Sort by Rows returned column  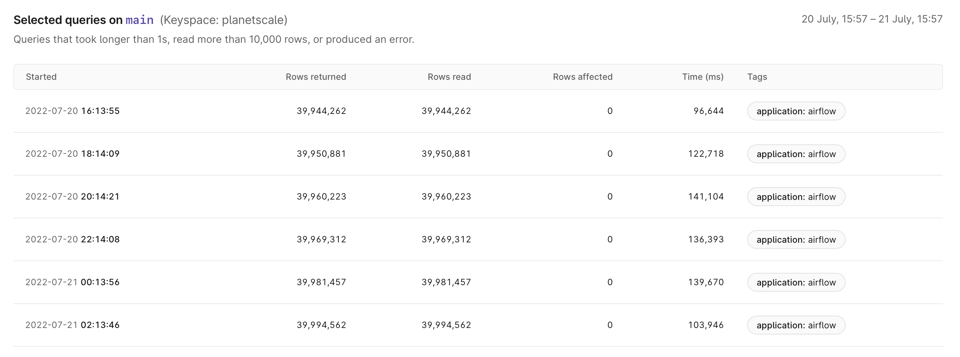tap(315, 77)
